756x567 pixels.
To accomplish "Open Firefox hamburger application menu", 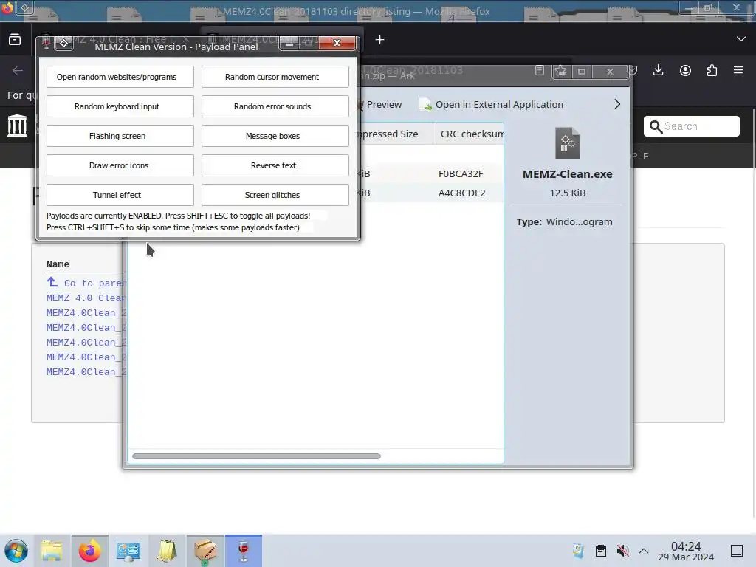I will 738,70.
